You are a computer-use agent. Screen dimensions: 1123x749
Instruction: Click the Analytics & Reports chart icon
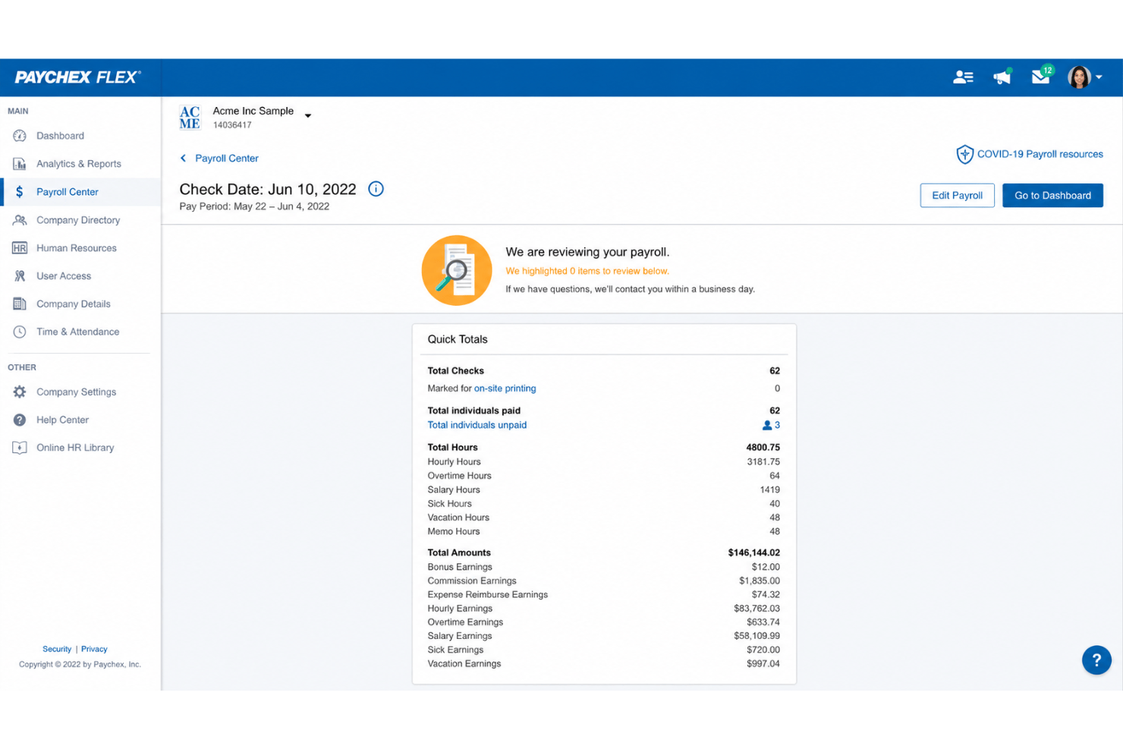pos(20,164)
